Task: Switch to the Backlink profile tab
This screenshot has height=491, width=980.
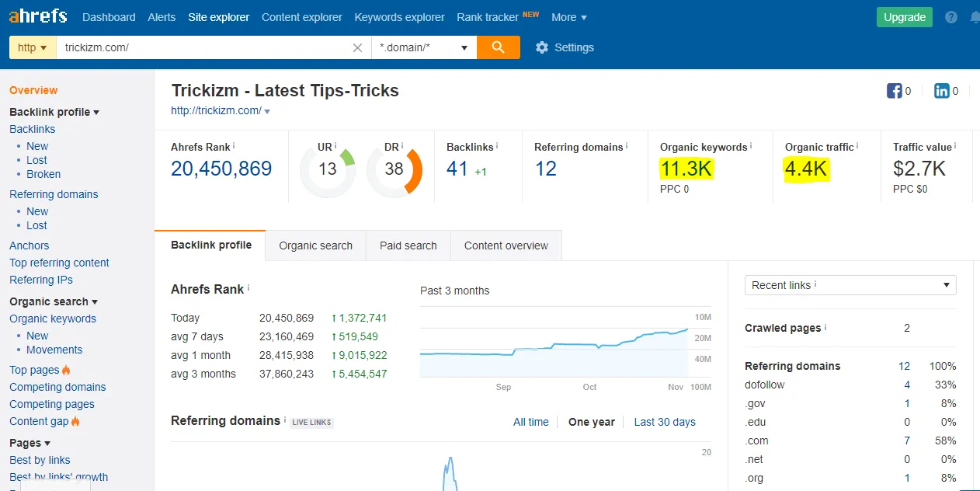Action: [211, 245]
